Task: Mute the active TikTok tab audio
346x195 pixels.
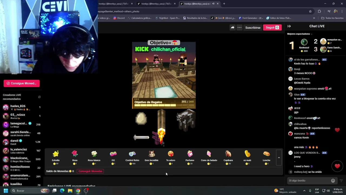Action: point(213,4)
